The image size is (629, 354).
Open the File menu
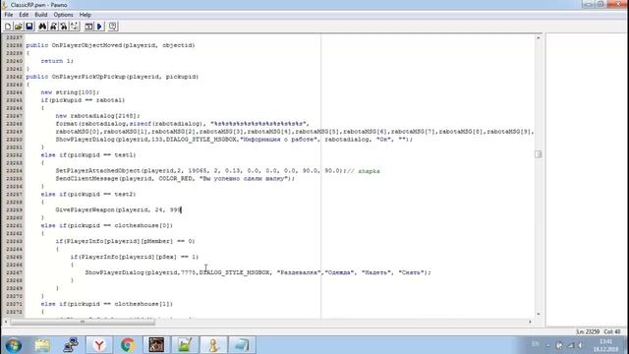point(9,15)
